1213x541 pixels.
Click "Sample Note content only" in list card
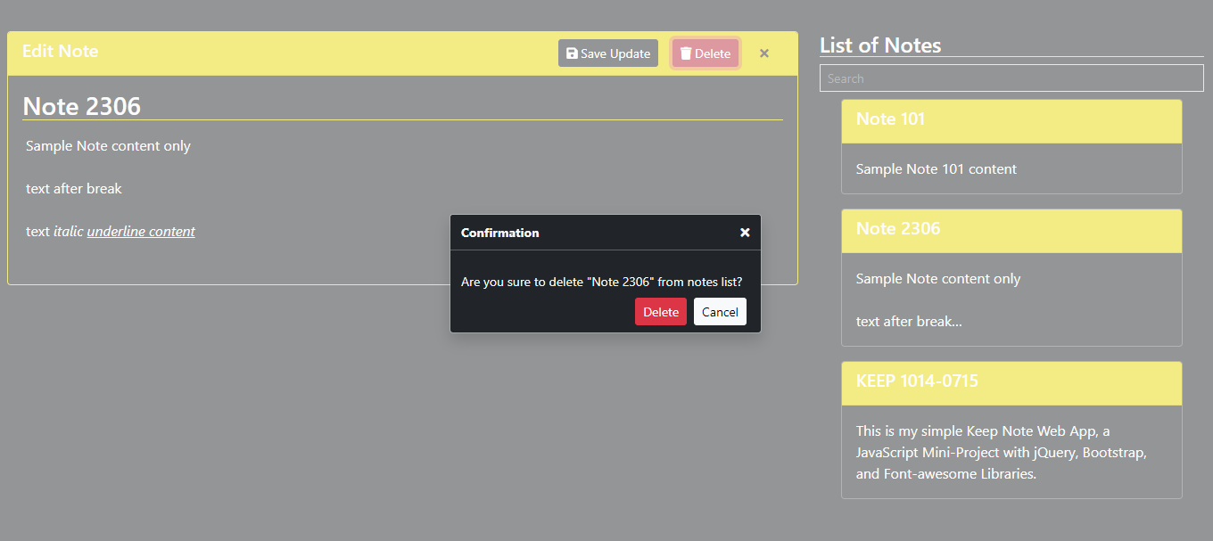(x=938, y=279)
